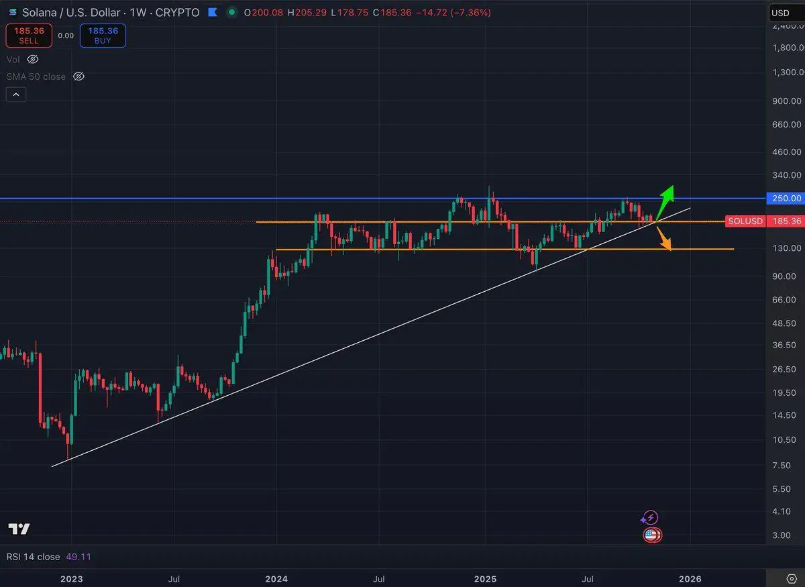The image size is (805, 587).
Task: Show the Vol indicator via eye icon
Action: (x=32, y=59)
